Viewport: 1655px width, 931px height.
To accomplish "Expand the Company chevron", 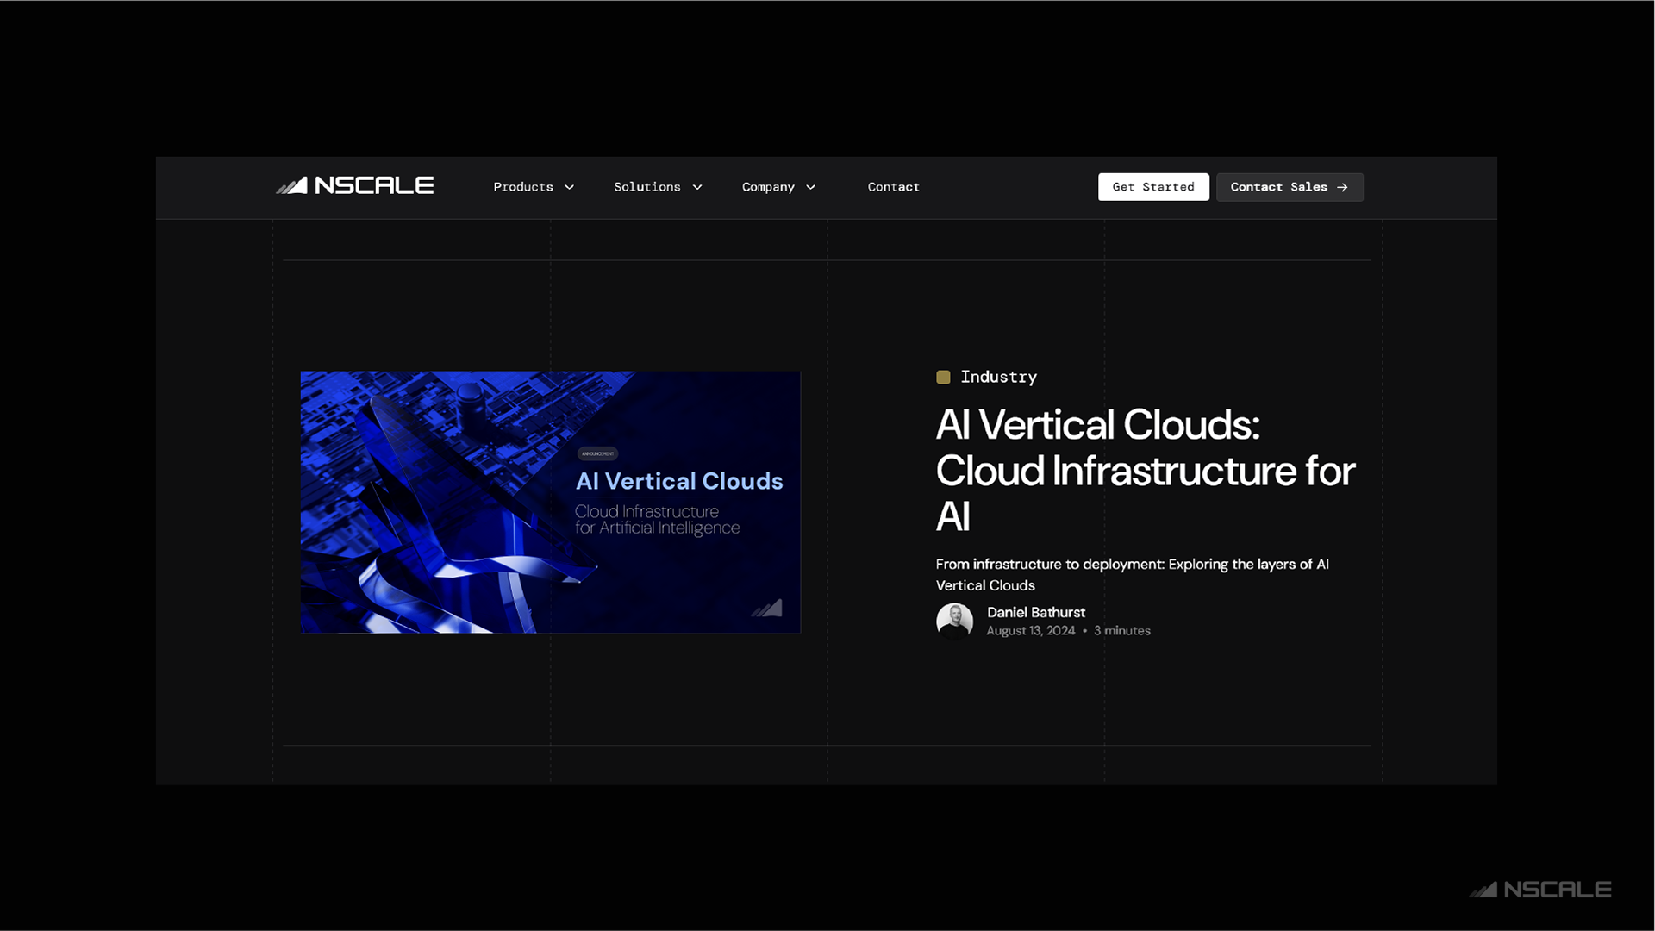I will point(810,187).
